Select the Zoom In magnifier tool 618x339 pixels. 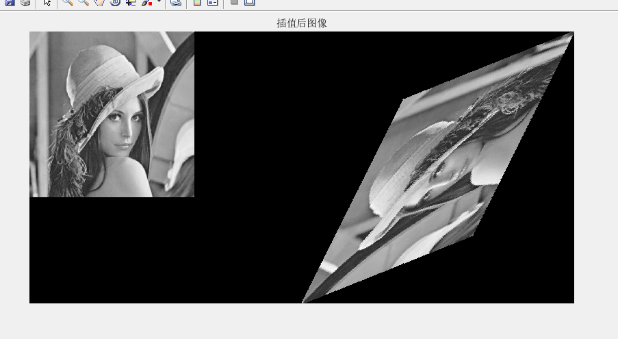[68, 2]
